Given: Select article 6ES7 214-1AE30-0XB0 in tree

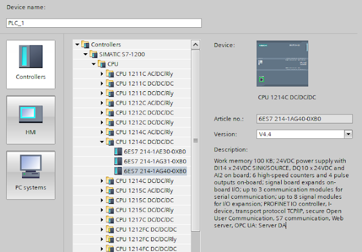Looking at the screenshot, I should pyautogui.click(x=155, y=152).
